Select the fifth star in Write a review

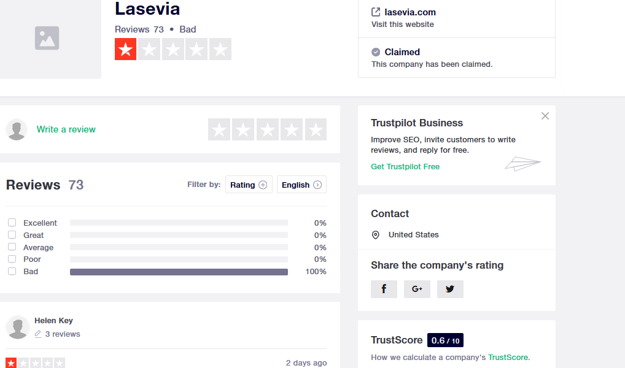(x=316, y=129)
